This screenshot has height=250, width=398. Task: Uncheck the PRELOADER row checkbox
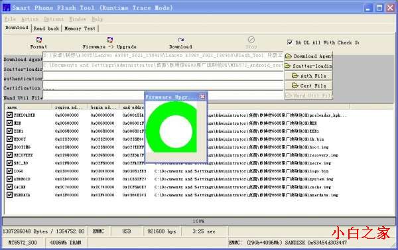[10, 115]
